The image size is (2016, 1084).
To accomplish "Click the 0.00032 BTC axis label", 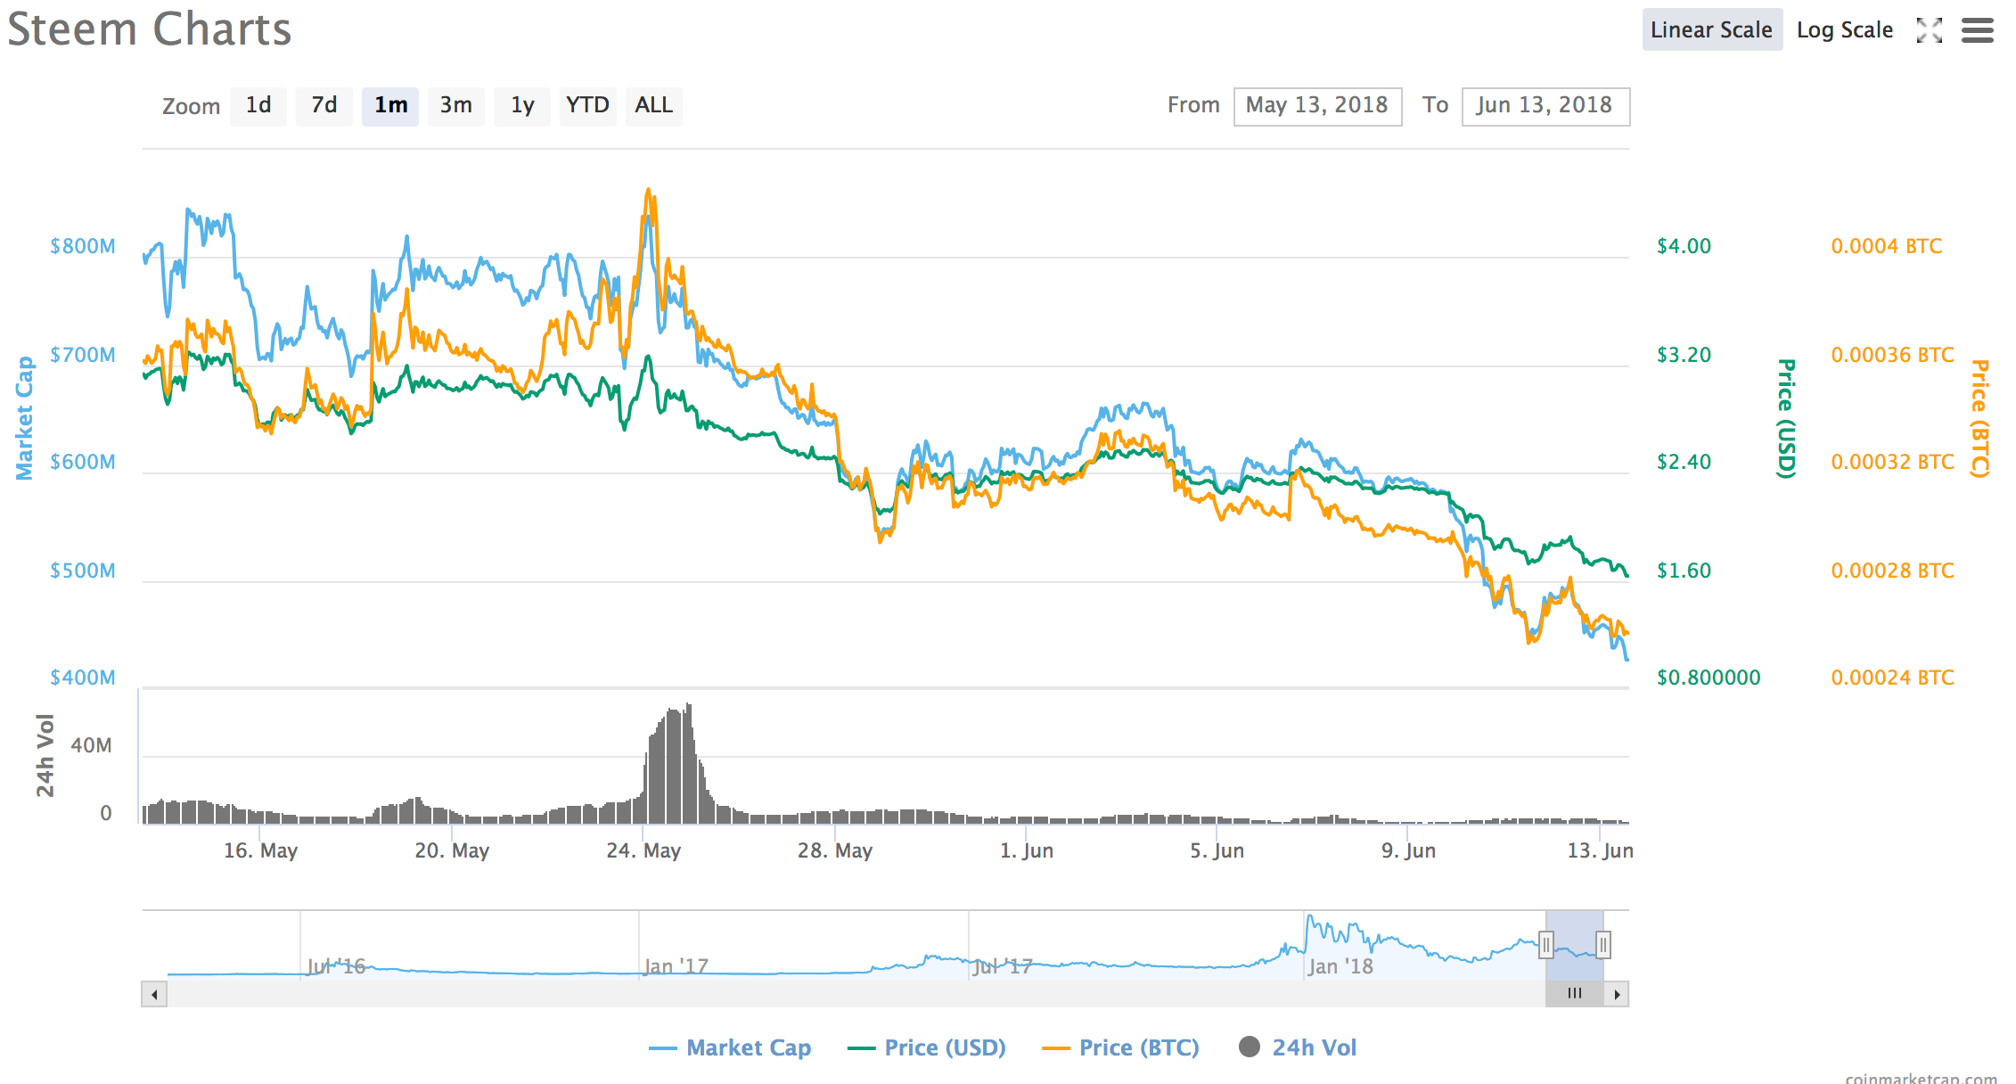I will tap(1893, 462).
